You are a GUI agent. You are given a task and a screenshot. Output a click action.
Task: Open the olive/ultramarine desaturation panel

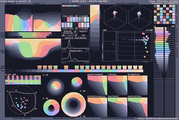[97, 107]
